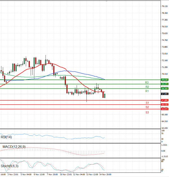Click the 6 Nov 12:00 time label
This screenshot has height=177, width=169.
click(39, 174)
